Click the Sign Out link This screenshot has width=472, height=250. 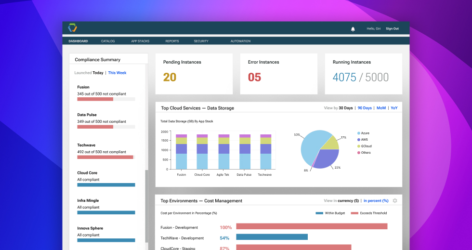392,28
